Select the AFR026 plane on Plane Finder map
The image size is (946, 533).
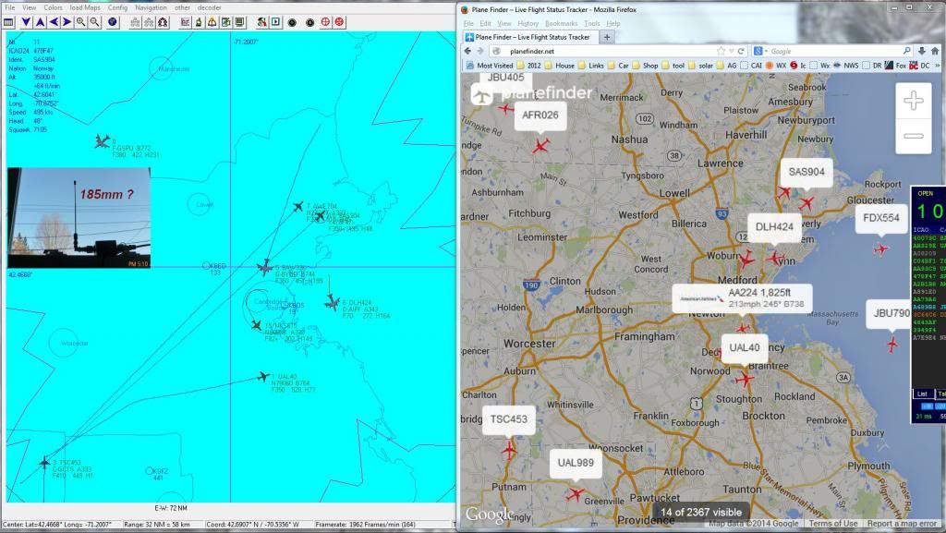coord(540,146)
